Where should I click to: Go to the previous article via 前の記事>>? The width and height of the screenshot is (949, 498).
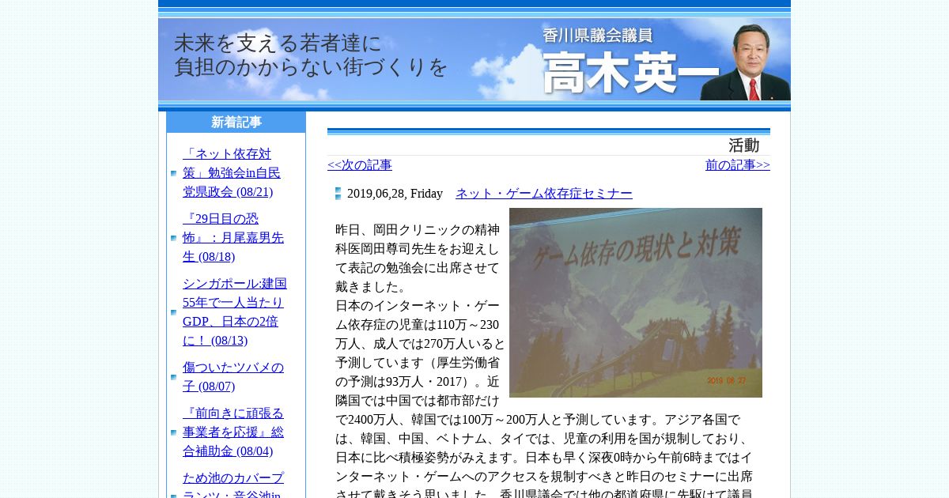738,165
